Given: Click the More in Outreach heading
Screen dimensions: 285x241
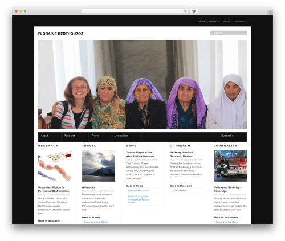Looking at the screenshot, I should coord(181,186).
